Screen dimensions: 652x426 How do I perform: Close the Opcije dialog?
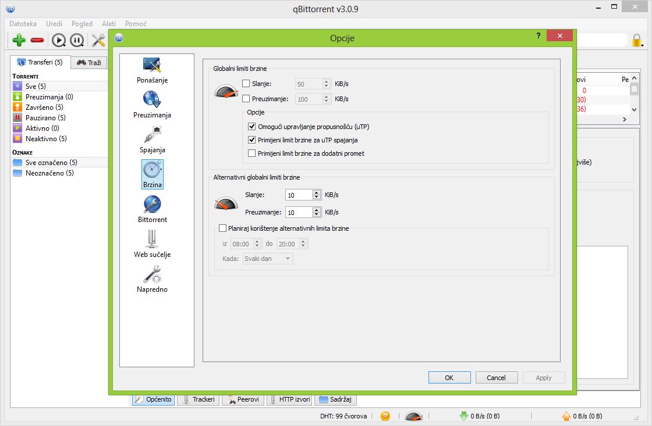click(x=559, y=35)
